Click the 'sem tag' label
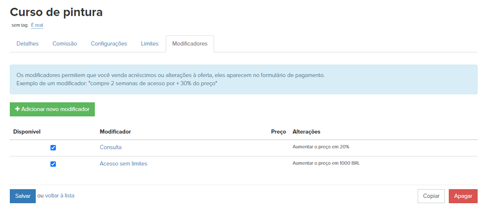Image resolution: width=494 pixels, height=222 pixels. (19, 25)
